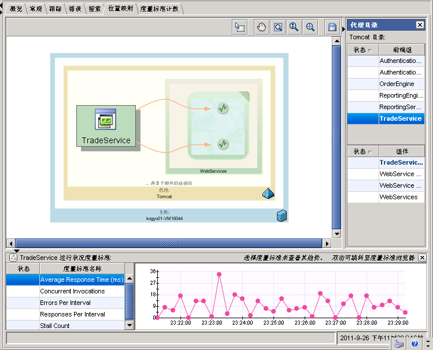Viewport: 433px width, 350px height.
Task: Go to the 搜索 tab
Action: coord(95,9)
